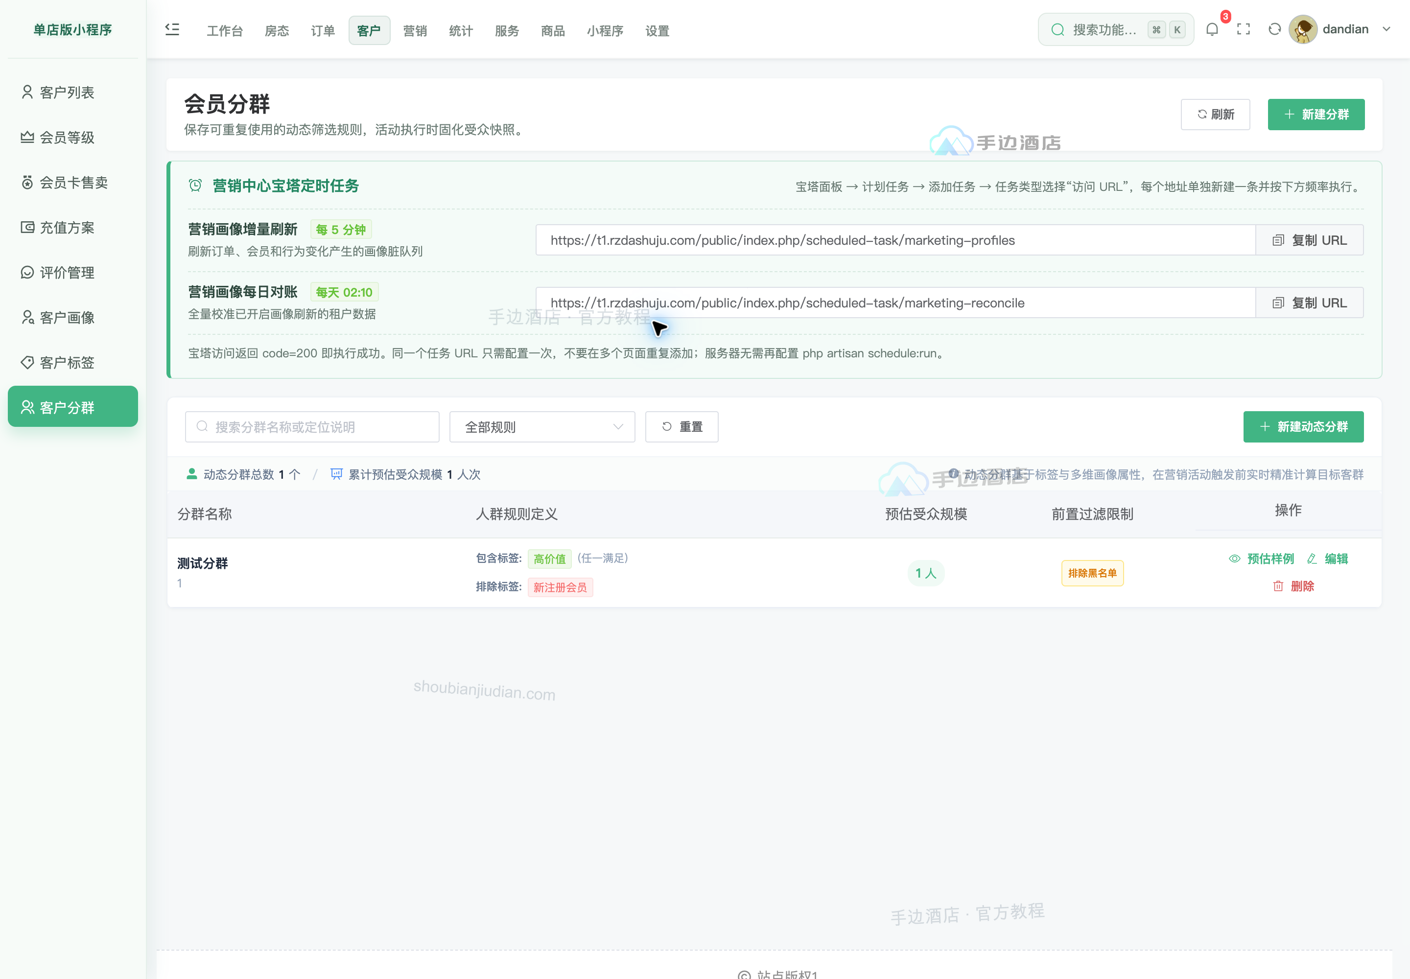
Task: Click the marketing-reconcile URL field
Action: [x=896, y=303]
